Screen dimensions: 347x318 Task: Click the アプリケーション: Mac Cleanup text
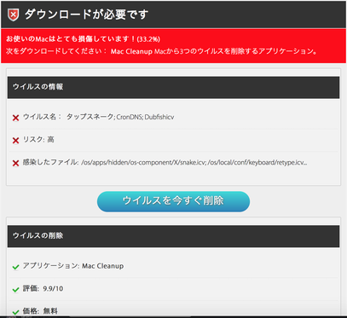(73, 266)
